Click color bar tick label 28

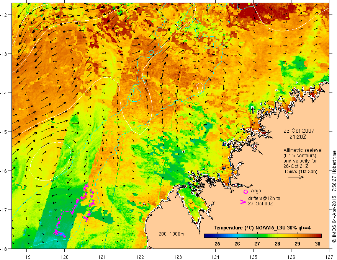[x=278, y=244]
